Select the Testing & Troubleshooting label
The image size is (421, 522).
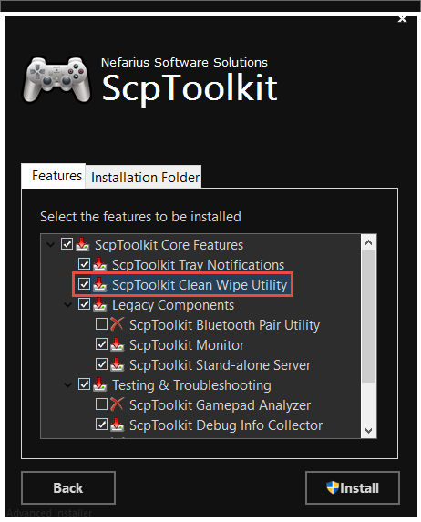tap(191, 385)
